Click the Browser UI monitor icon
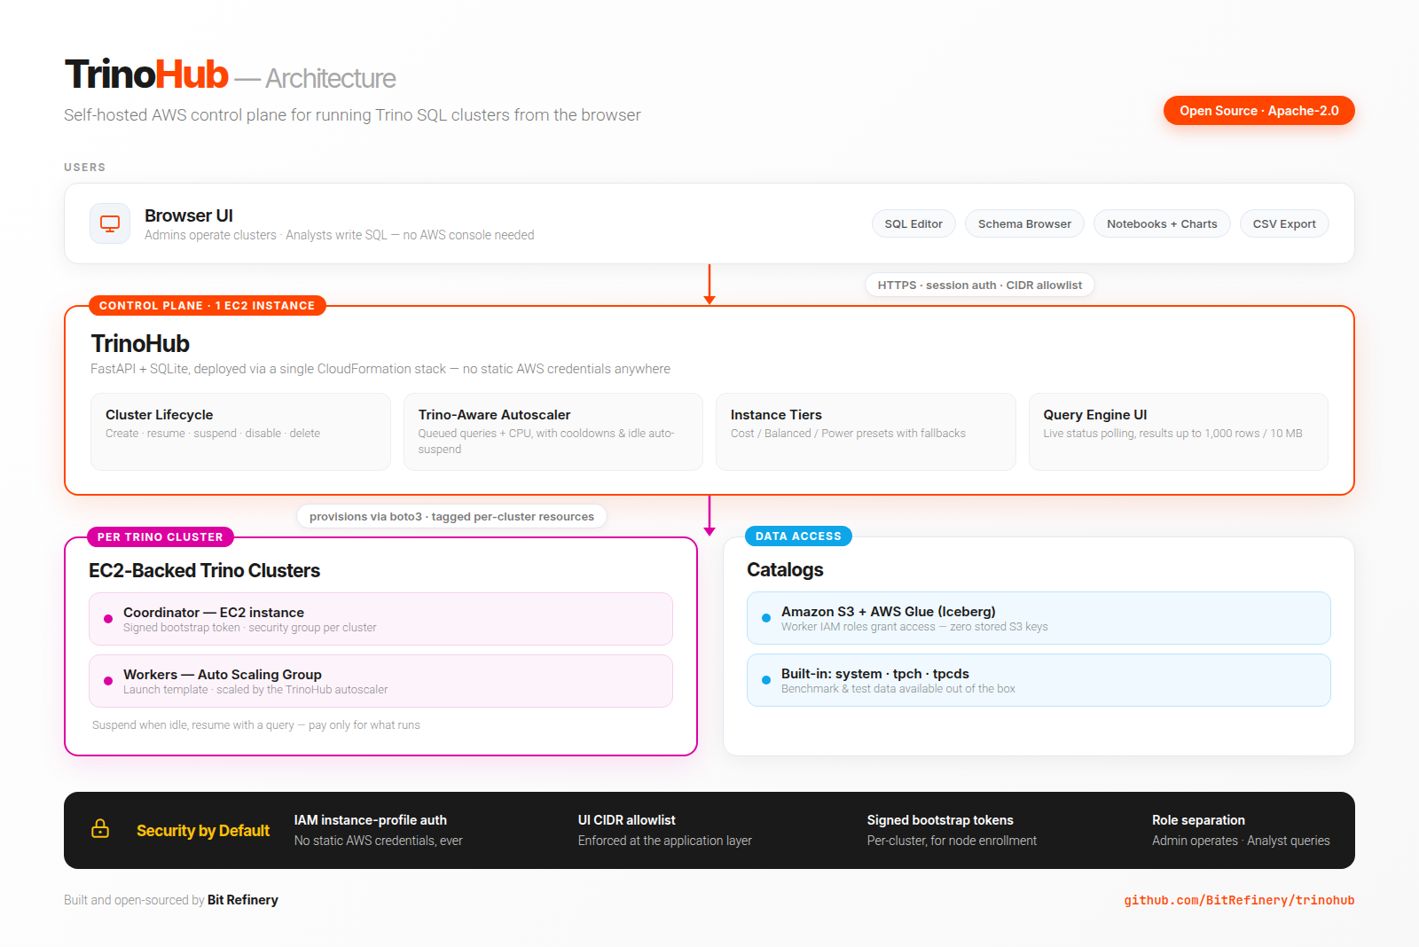 point(110,223)
